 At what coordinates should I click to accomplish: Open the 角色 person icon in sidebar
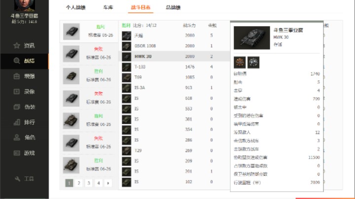pos(17,137)
